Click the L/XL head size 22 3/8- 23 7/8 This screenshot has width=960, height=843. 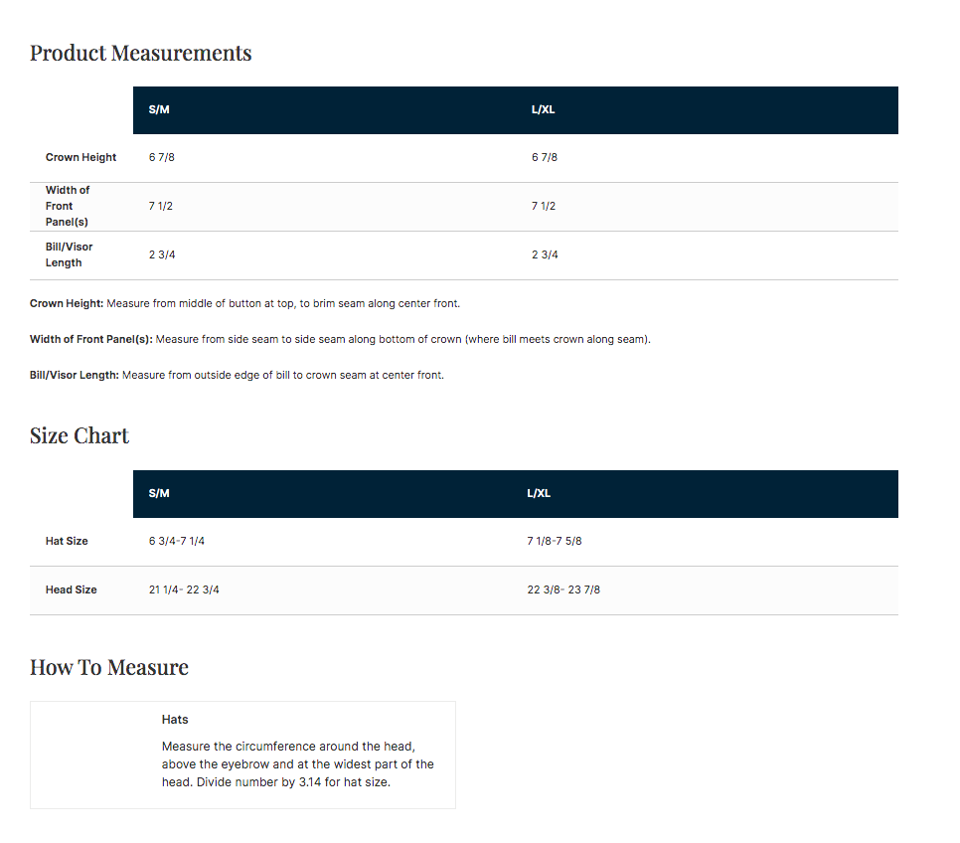click(x=563, y=590)
